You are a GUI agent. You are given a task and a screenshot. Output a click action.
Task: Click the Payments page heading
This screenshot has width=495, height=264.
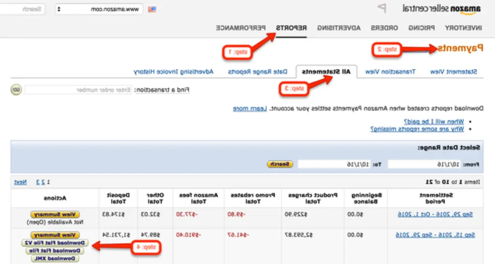tap(460, 48)
